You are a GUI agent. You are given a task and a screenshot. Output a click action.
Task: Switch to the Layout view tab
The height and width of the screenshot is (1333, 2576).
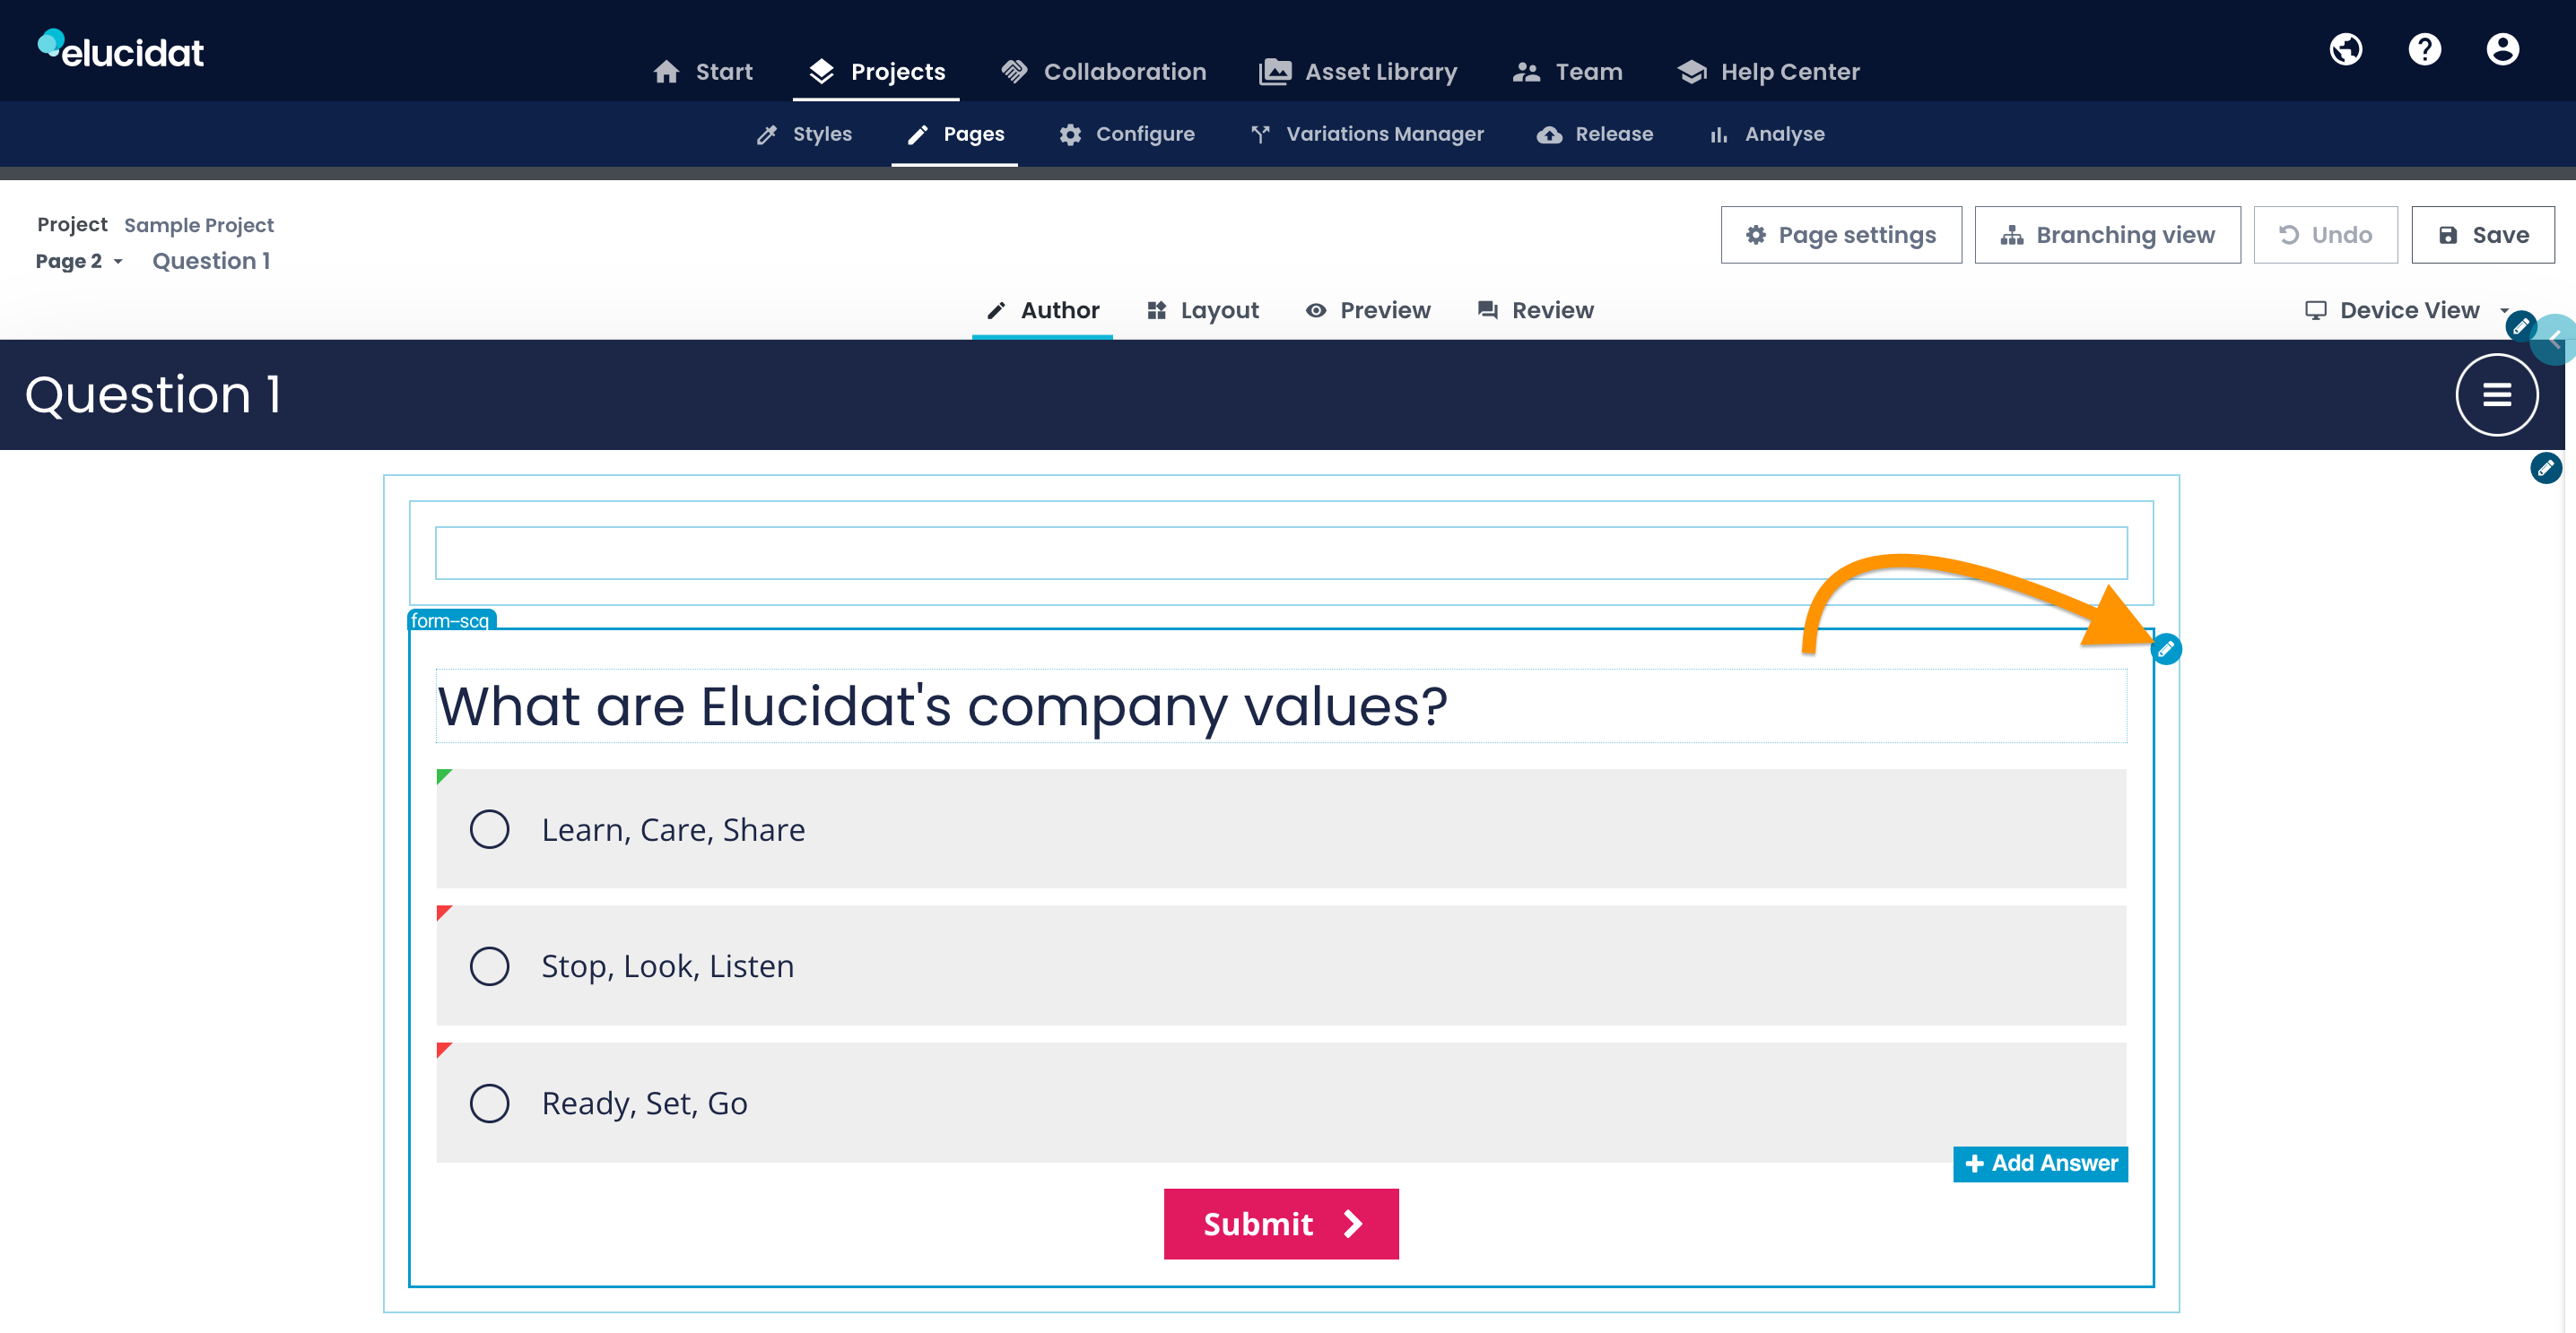point(1202,310)
